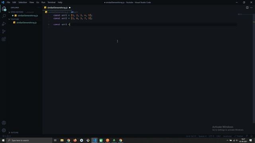Open the Help menu
Viewport: 255px width, 143px height.
pos(60,2)
